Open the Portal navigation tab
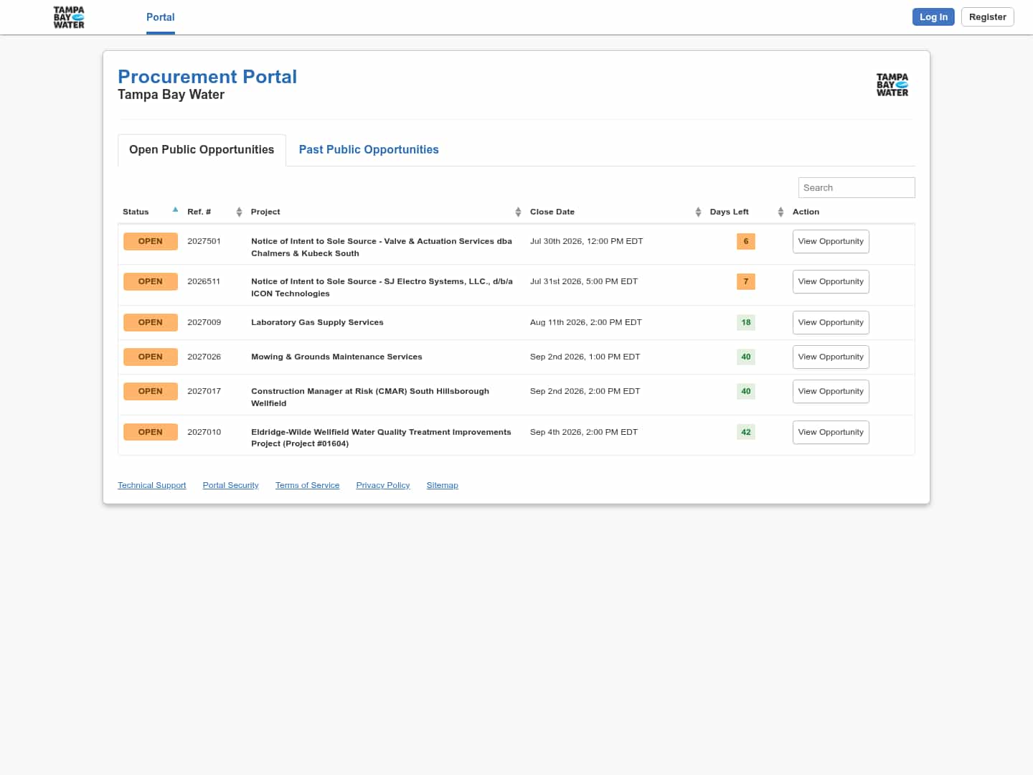1033x775 pixels. (161, 17)
